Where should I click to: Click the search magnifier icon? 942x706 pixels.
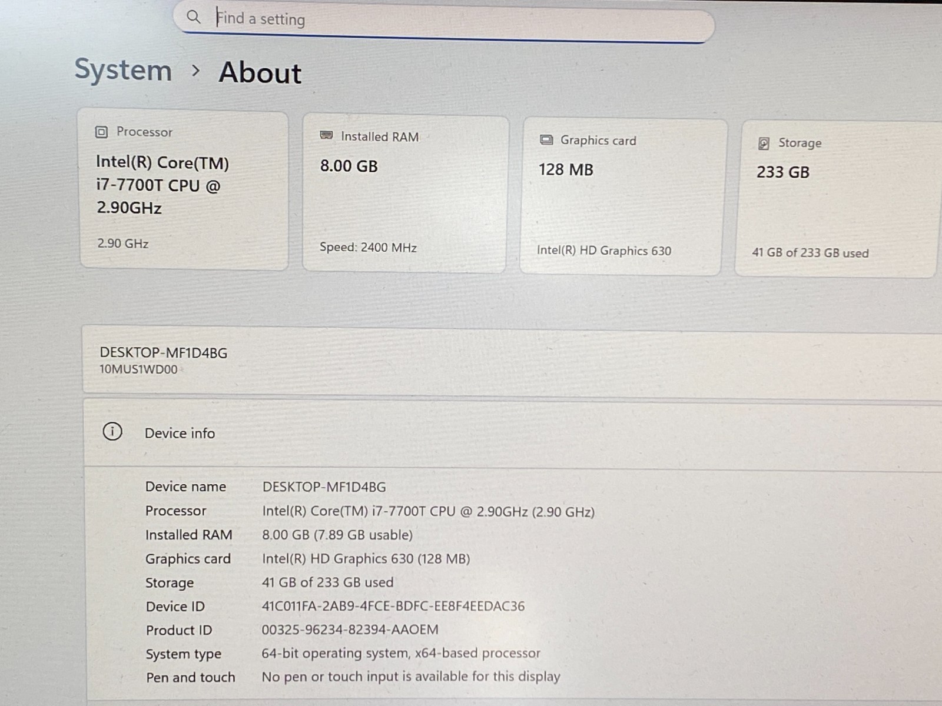tap(193, 16)
